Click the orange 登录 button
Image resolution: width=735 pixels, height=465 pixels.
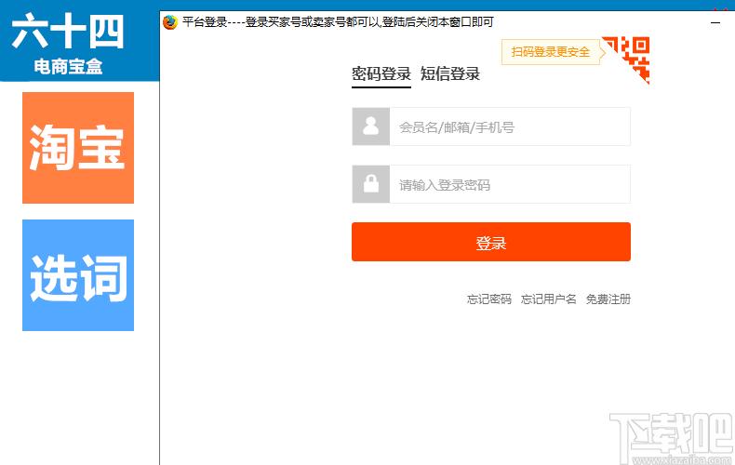[x=491, y=242]
